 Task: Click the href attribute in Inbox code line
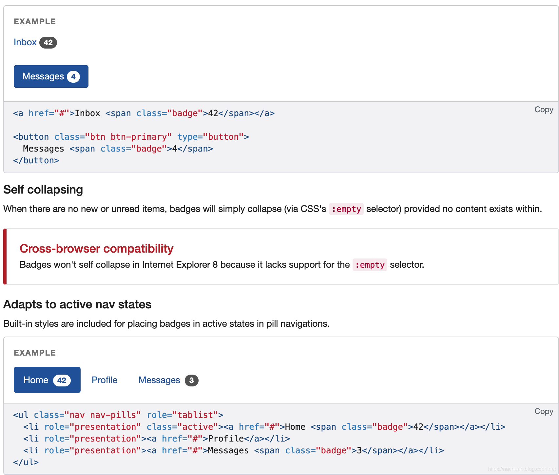click(39, 113)
